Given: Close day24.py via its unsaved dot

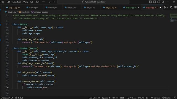Looking at the screenshot, I should 160,7.
